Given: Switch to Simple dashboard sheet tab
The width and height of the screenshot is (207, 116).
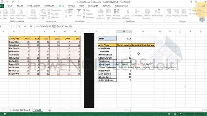Looking at the screenshot, I should (21, 110).
